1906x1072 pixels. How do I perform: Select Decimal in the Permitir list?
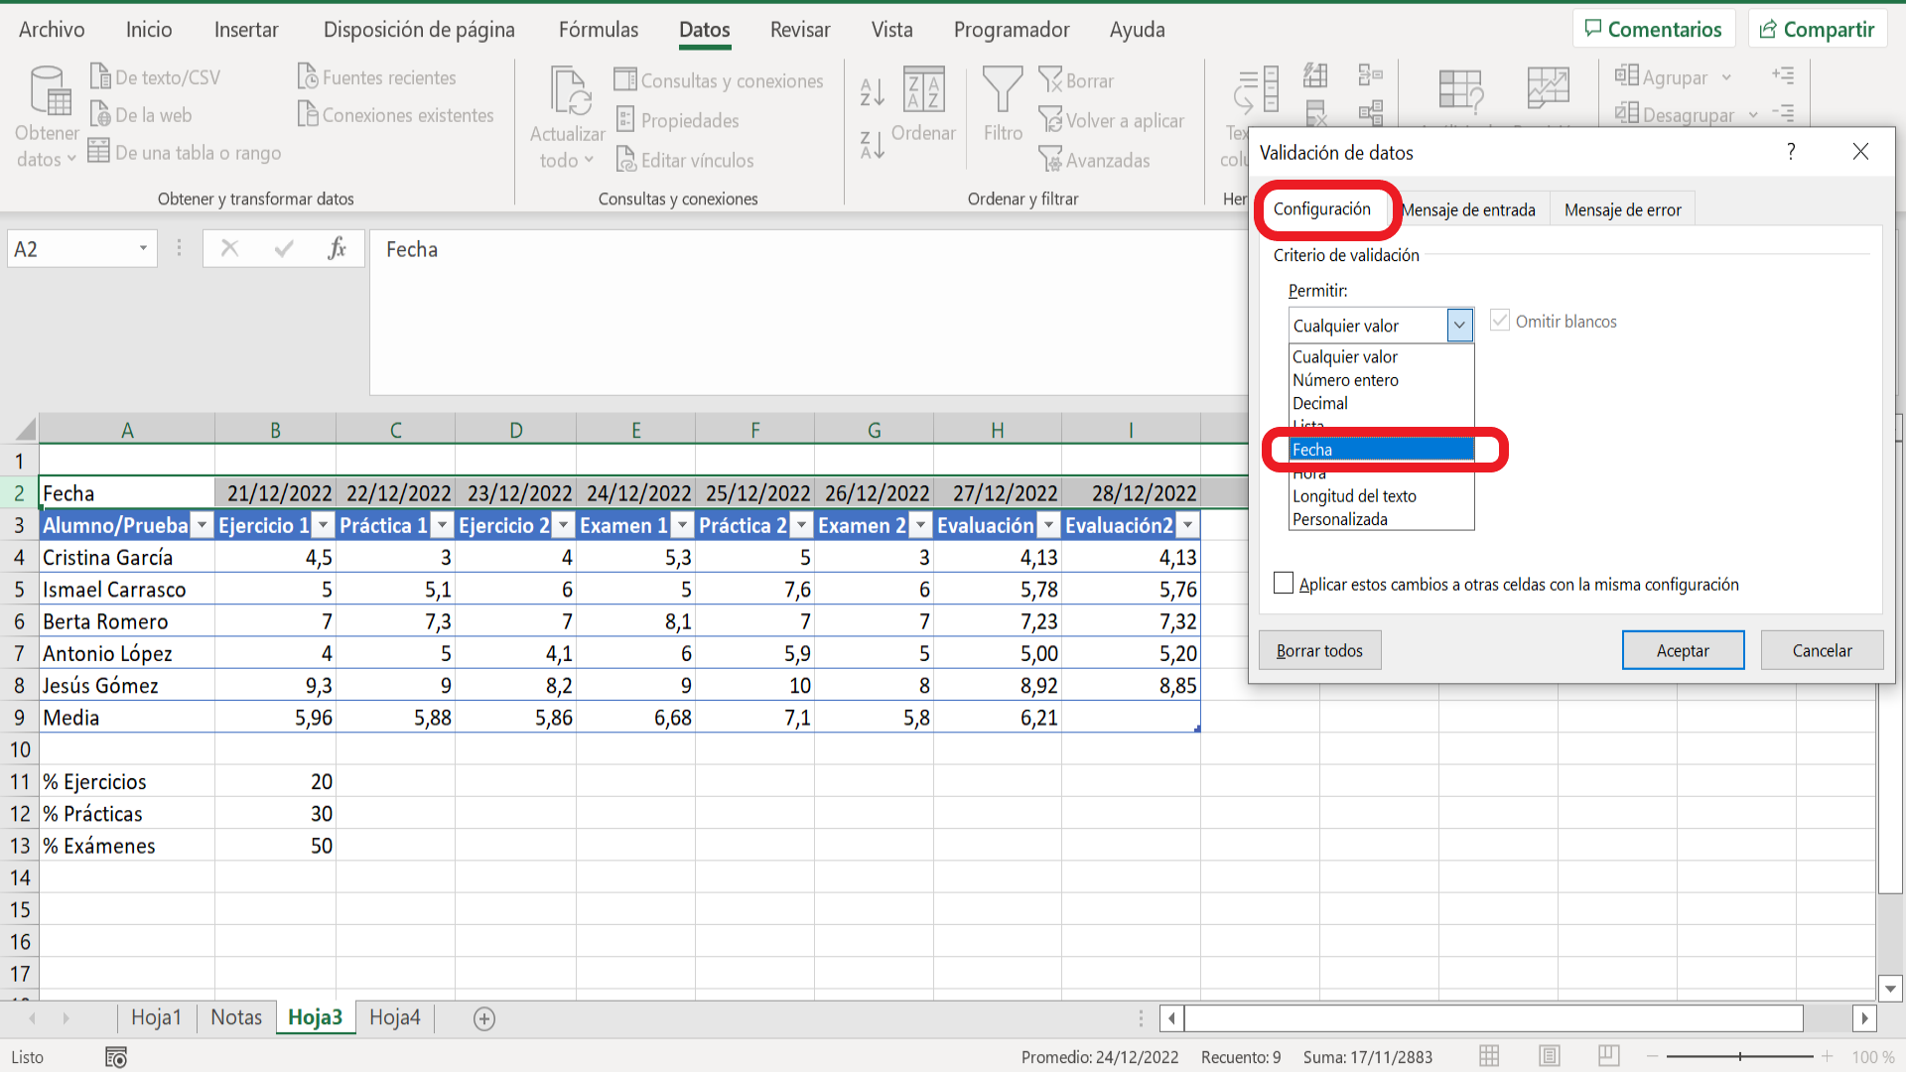[1381, 403]
